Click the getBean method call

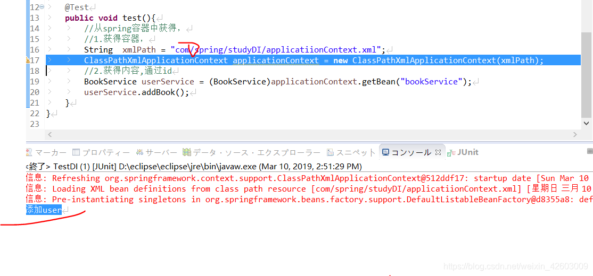click(x=378, y=81)
